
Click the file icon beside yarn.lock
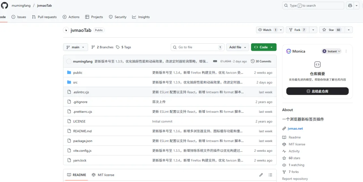pyautogui.click(x=69, y=160)
